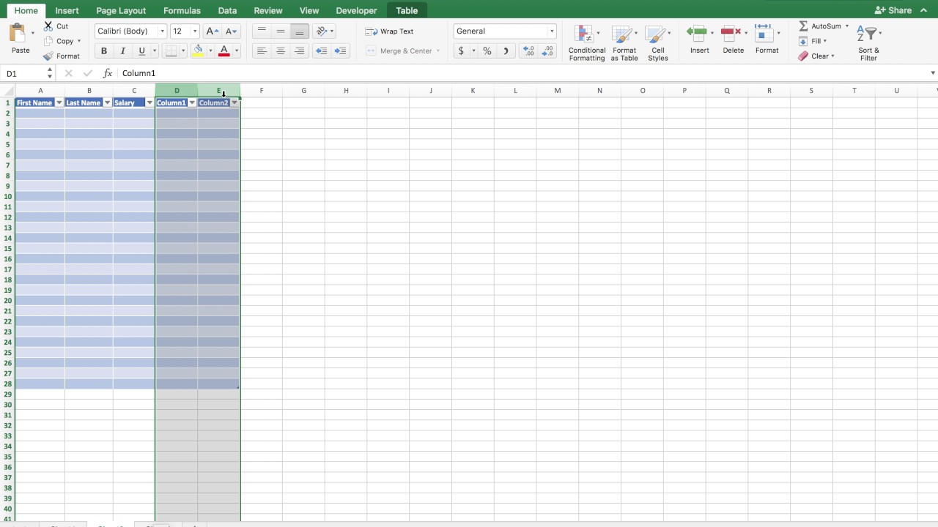Decrease decimal places

547,51
